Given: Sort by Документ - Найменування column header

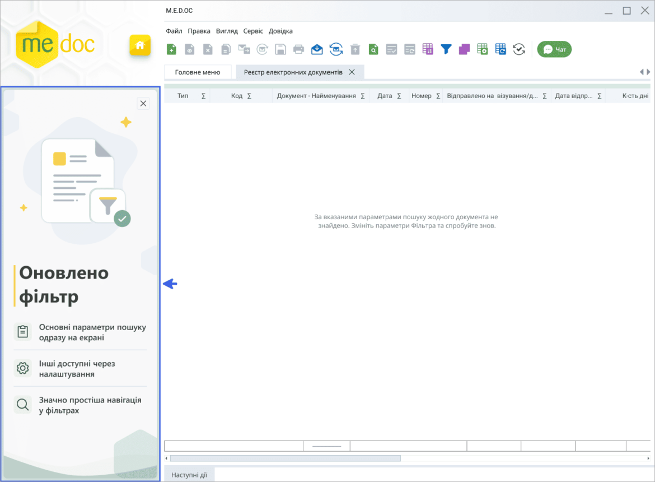Looking at the screenshot, I should click(316, 96).
